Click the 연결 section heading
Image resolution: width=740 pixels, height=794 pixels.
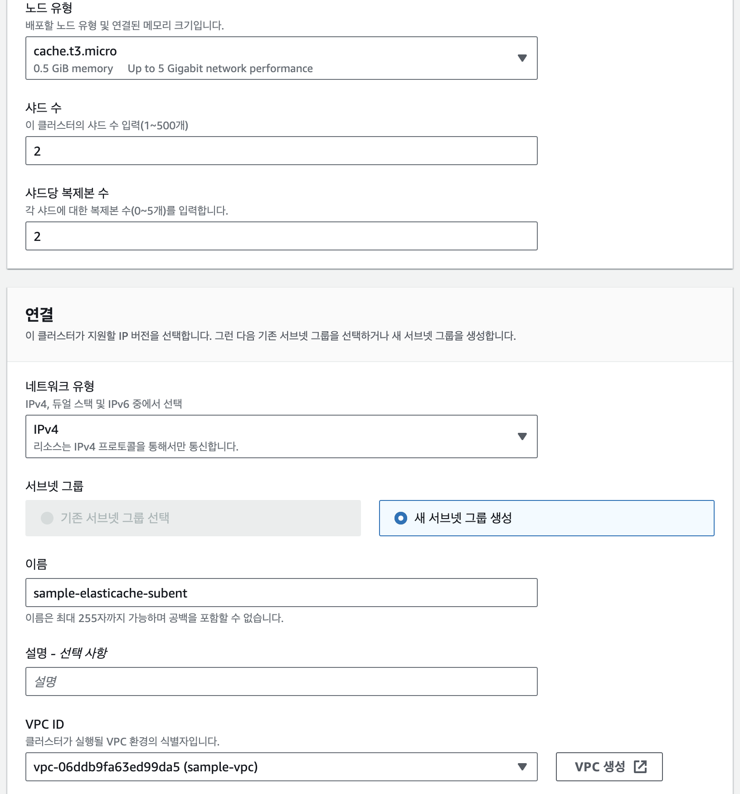[39, 314]
